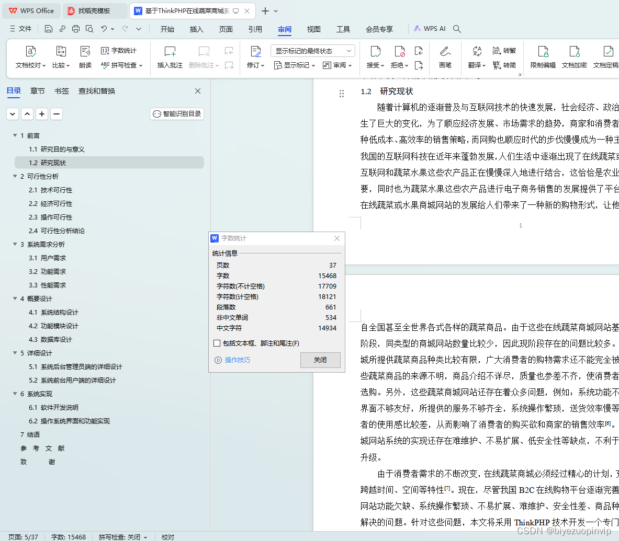Screen dimensions: 619x541
Task: Click the 拒绝 reject changes icon
Action: pos(399,57)
